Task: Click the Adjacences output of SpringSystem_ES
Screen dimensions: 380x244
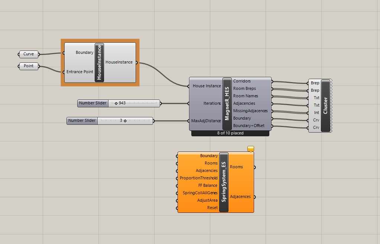Action: [240, 196]
